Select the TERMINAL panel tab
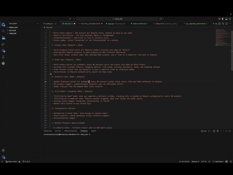The image size is (233, 175). (84, 131)
